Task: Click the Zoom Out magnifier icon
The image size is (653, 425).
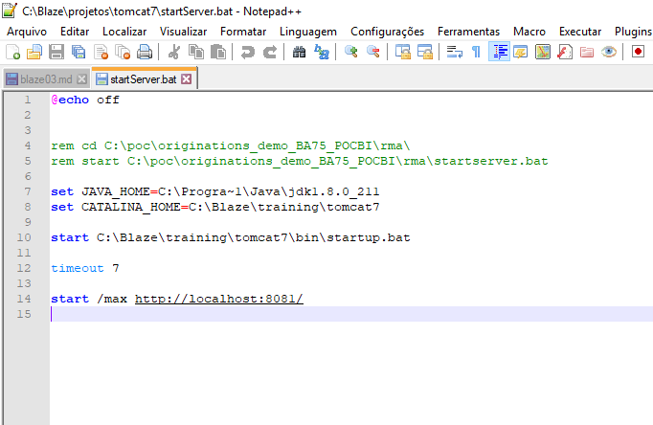Action: (x=373, y=52)
